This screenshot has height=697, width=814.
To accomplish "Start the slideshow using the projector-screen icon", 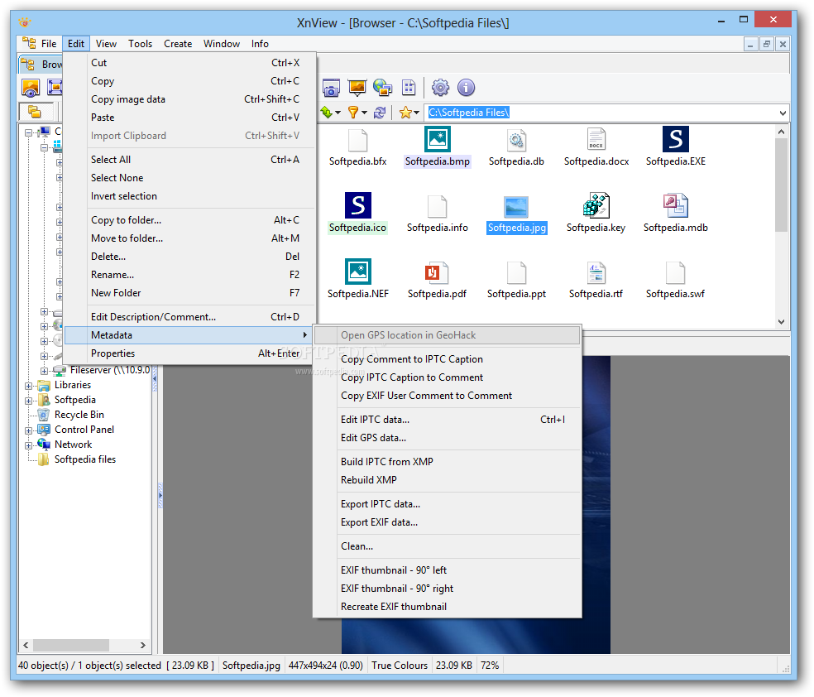I will click(357, 88).
